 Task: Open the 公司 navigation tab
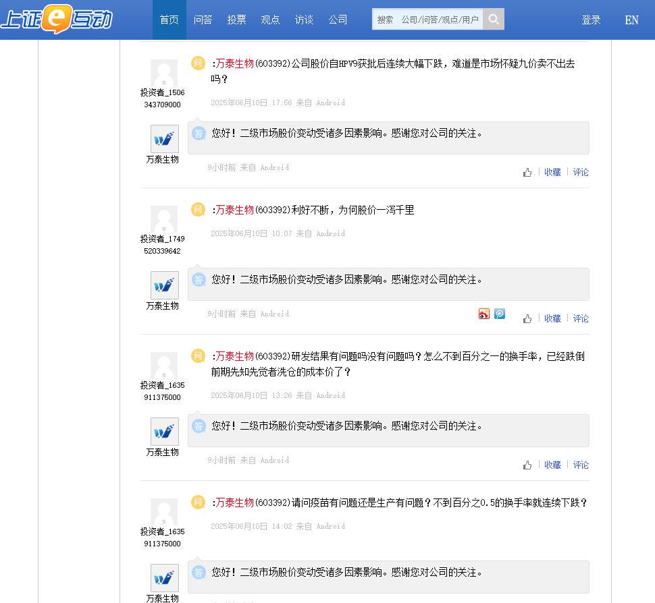338,20
